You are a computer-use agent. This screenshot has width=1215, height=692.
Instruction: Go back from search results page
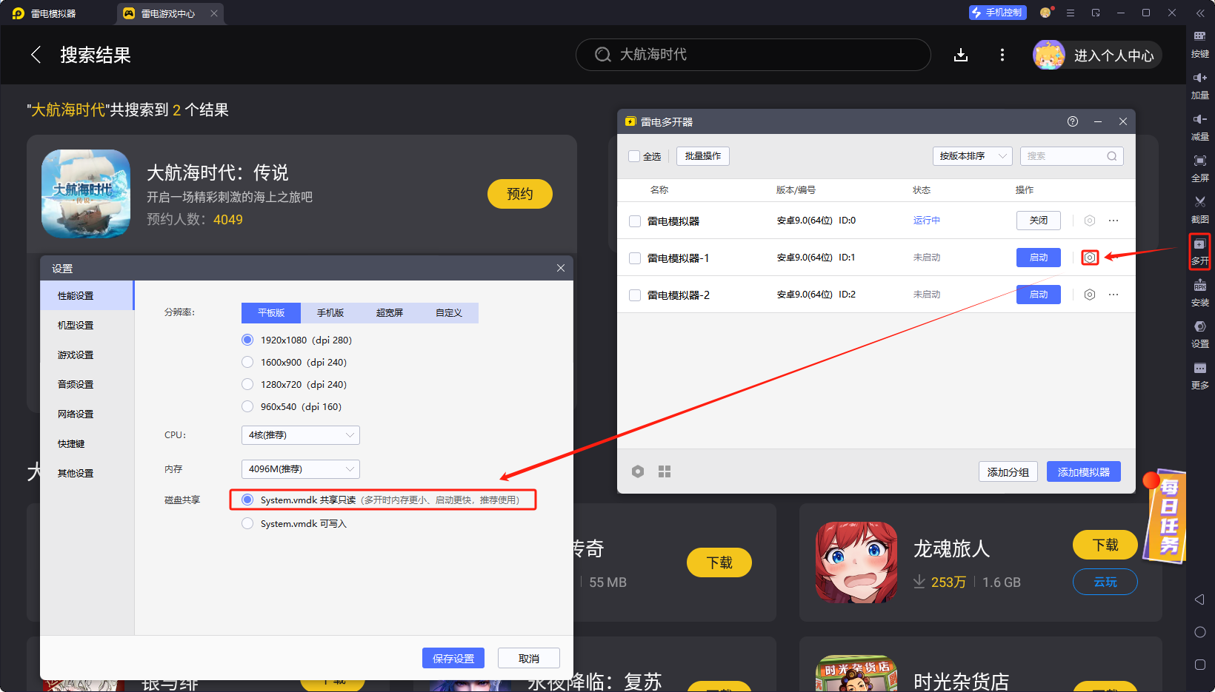coord(36,55)
